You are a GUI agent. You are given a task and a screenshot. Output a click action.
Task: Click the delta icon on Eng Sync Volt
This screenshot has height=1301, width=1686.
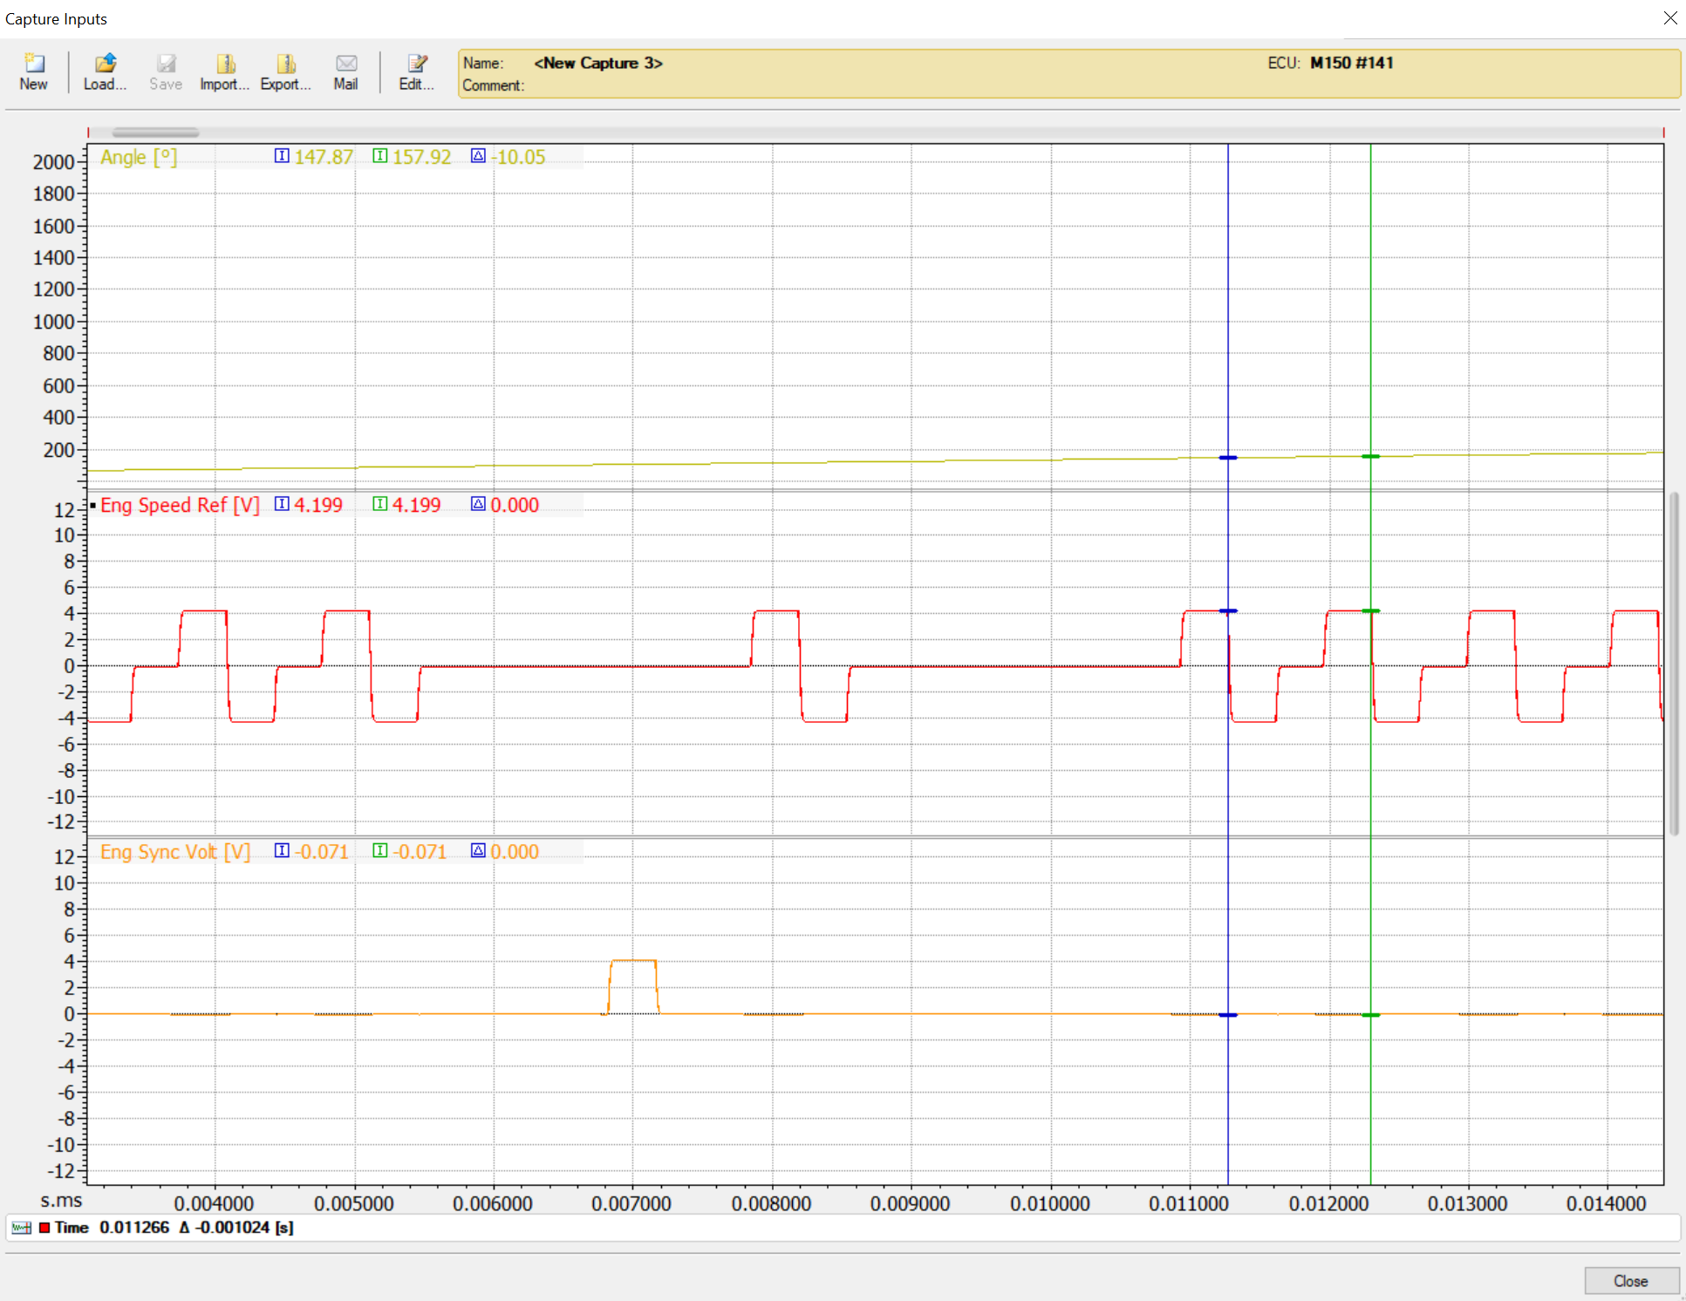click(478, 851)
